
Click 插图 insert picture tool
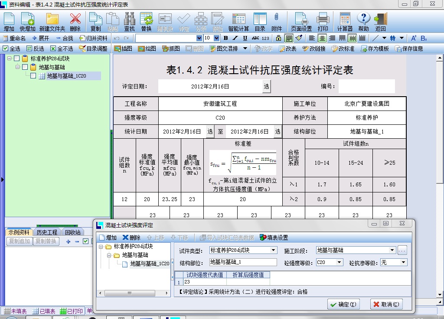(123, 49)
